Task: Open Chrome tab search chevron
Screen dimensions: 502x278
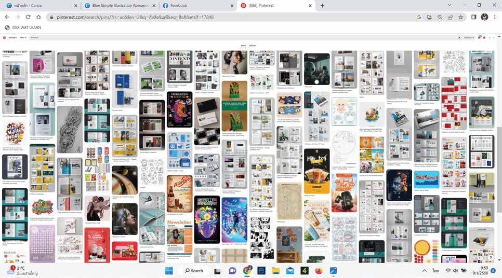Action: (x=450, y=5)
